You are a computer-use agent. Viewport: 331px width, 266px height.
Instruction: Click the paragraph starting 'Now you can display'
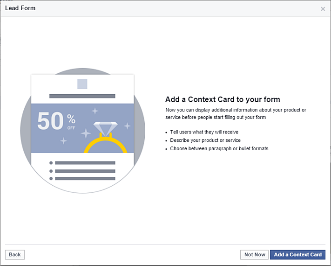tap(236, 113)
